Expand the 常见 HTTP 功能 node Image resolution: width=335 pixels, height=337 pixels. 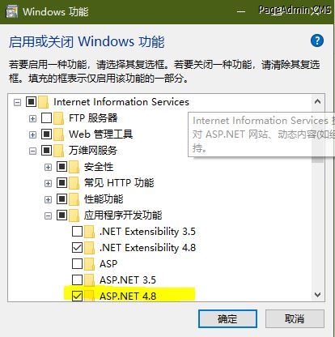pyautogui.click(x=48, y=183)
